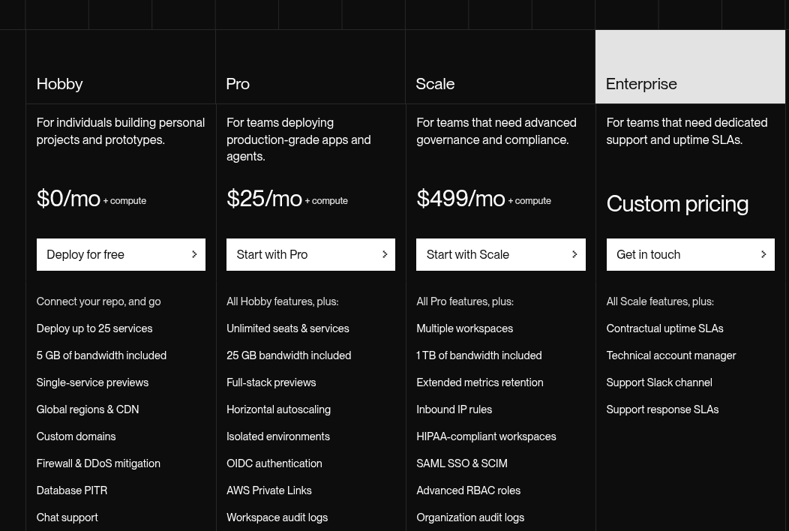Click the $499/mo Scale price
This screenshot has height=531, width=789.
point(460,198)
